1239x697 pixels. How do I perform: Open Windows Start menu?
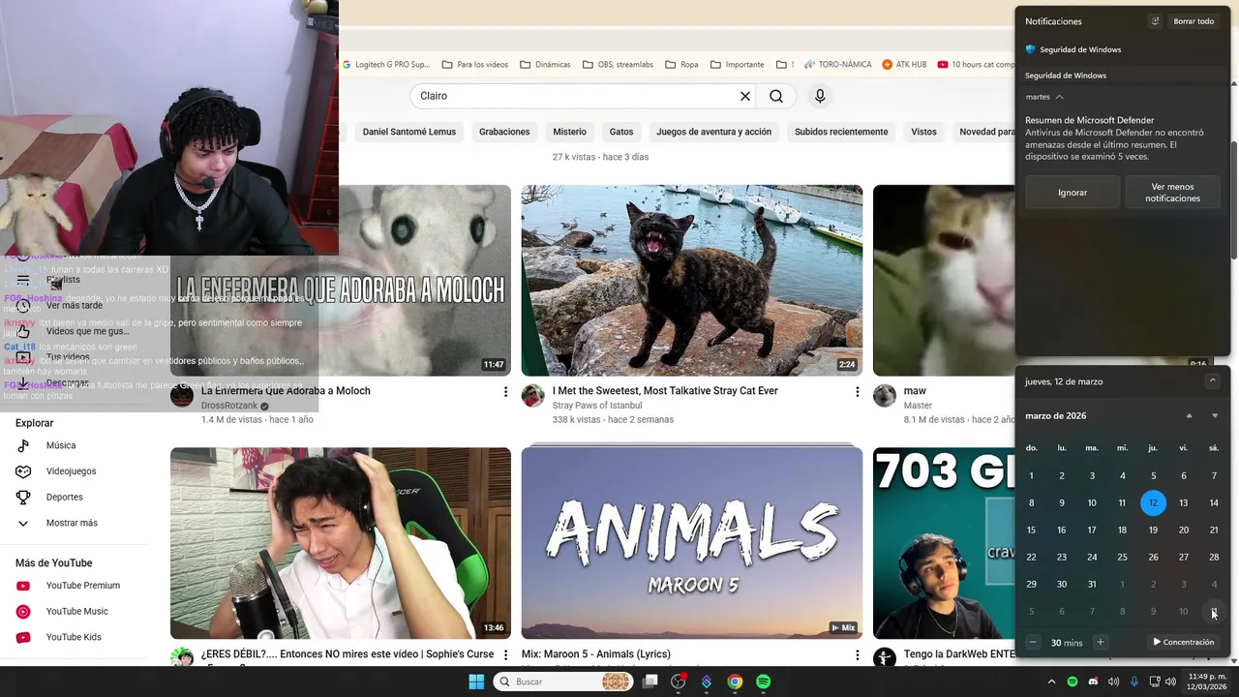pyautogui.click(x=476, y=682)
